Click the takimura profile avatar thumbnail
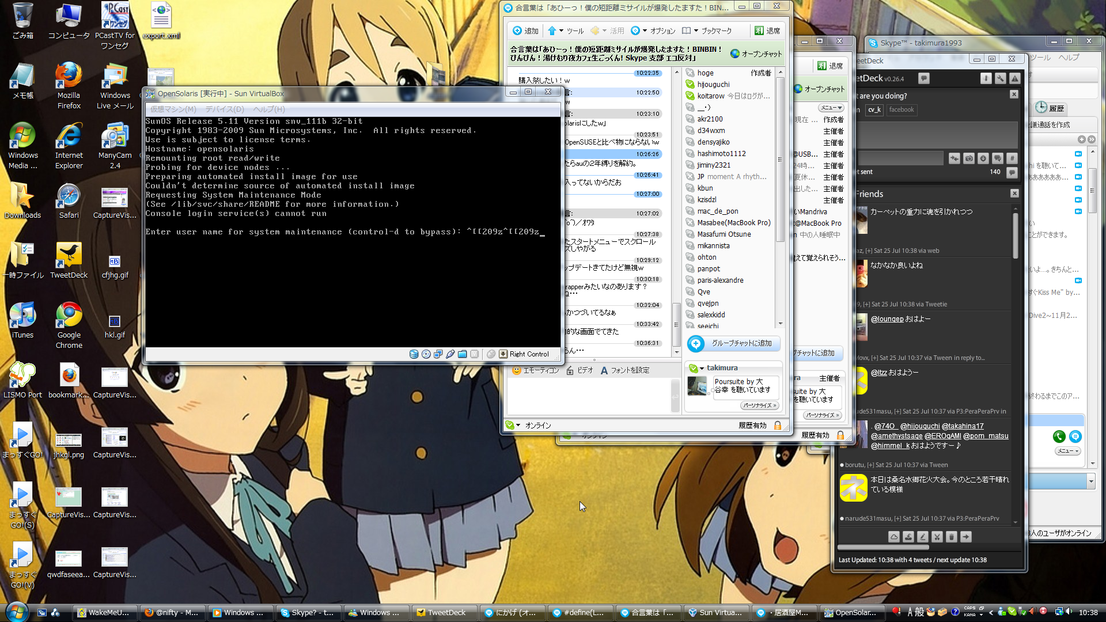This screenshot has height=622, width=1106. tap(697, 385)
